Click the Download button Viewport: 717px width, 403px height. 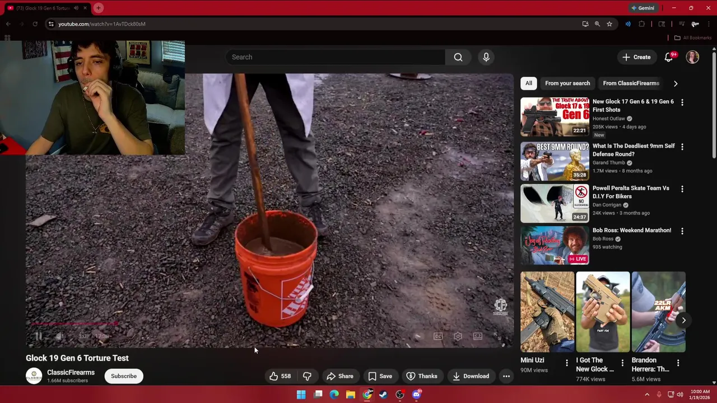point(471,376)
